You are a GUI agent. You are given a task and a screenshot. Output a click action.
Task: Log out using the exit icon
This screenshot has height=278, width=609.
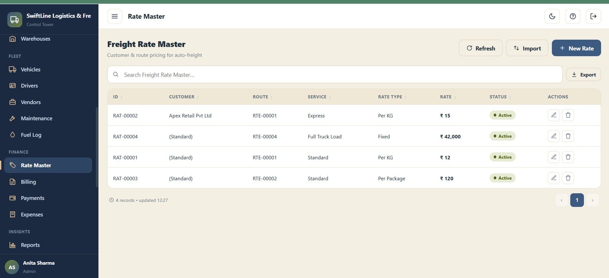click(x=593, y=16)
